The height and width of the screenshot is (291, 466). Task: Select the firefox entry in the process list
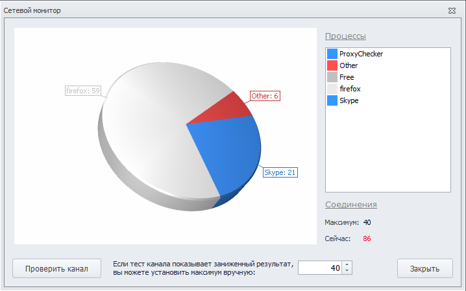click(x=350, y=89)
